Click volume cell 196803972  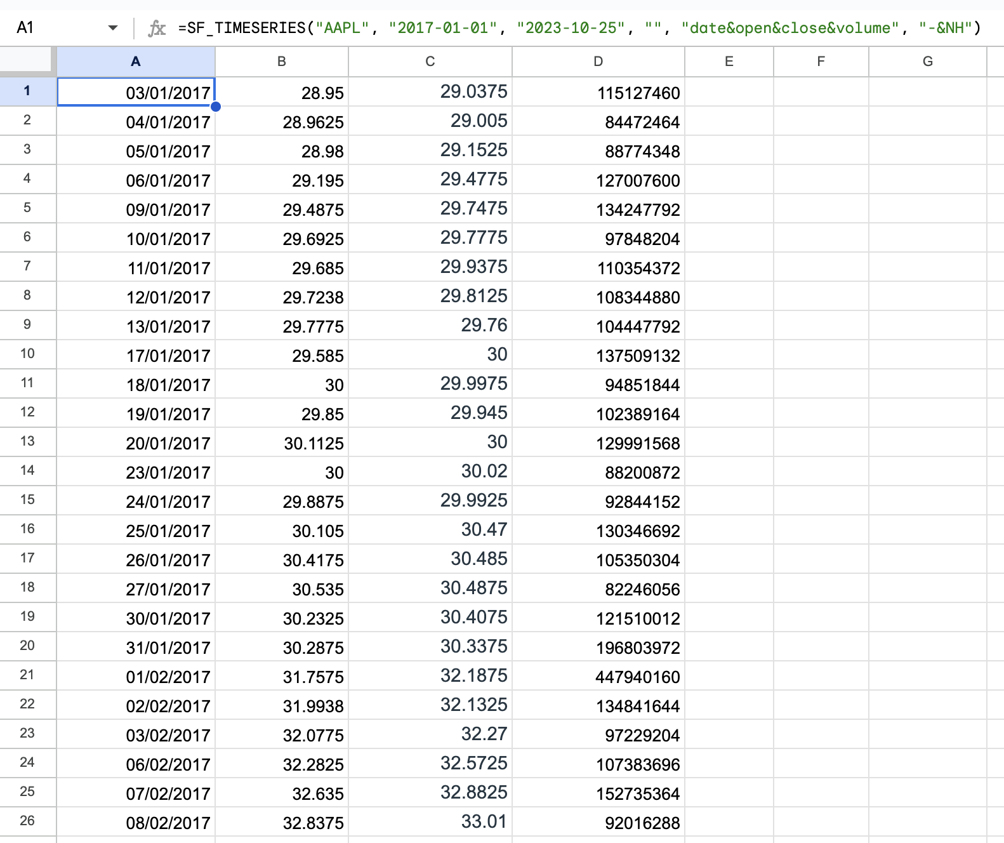(x=598, y=647)
